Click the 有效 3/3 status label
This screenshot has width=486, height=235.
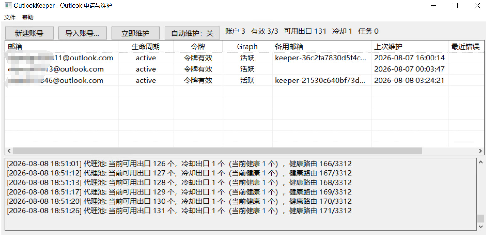(265, 31)
